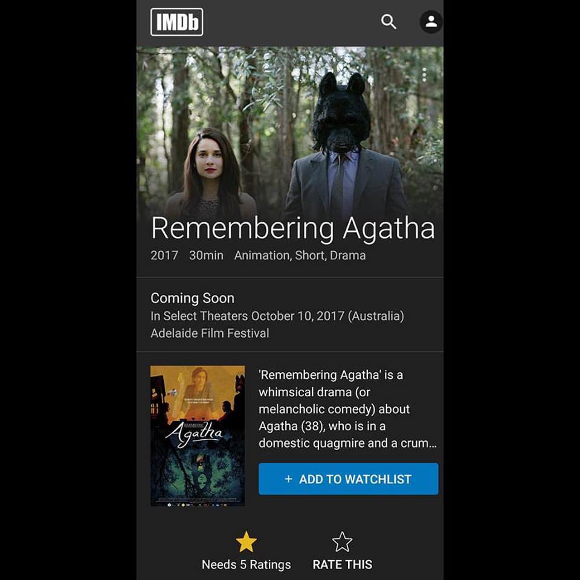Open the user profile icon
Image resolution: width=580 pixels, height=580 pixels.
point(431,22)
